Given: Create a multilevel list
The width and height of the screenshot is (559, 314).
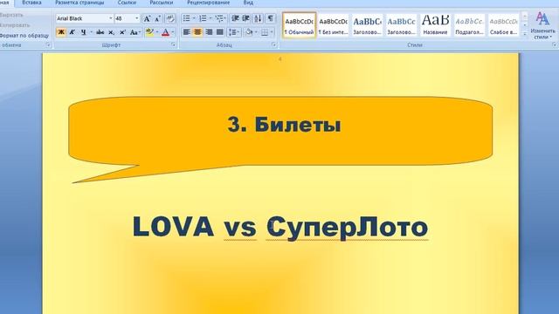Looking at the screenshot, I should (x=219, y=18).
